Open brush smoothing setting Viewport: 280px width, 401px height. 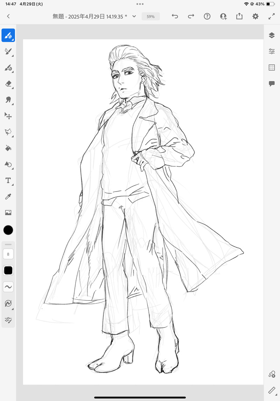point(8,287)
